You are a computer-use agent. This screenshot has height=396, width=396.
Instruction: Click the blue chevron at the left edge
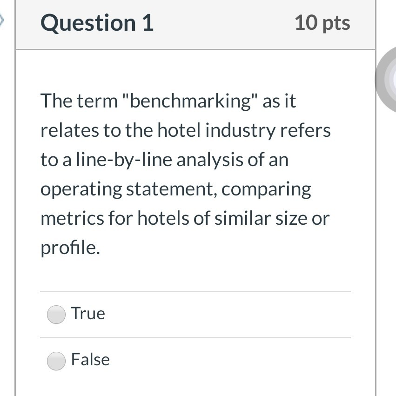[x=2, y=20]
